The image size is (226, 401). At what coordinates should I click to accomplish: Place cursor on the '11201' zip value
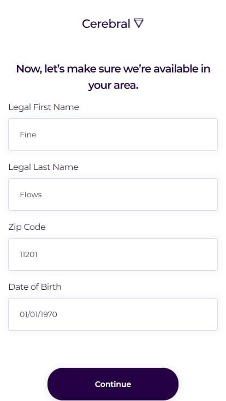[28, 254]
